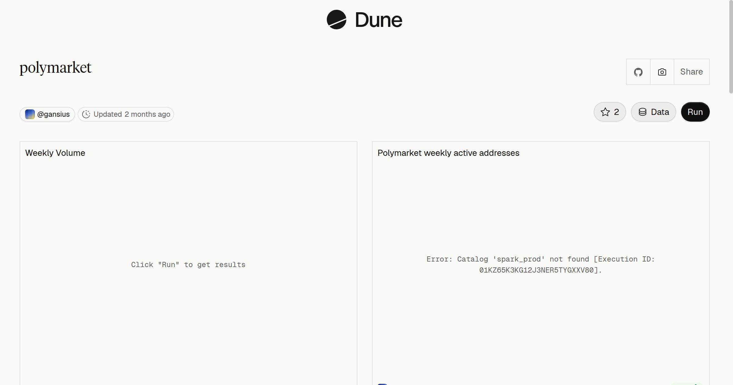Screen dimensions: 733x385
Task: Star the dashboard with 2 stars
Action: point(610,112)
